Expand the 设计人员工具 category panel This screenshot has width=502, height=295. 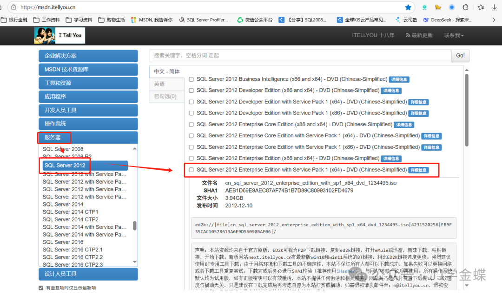[88, 274]
